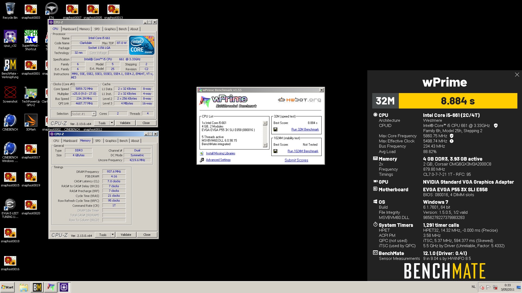Launch EVGA E-LEET Tuning Utility icon

[x=10, y=208]
